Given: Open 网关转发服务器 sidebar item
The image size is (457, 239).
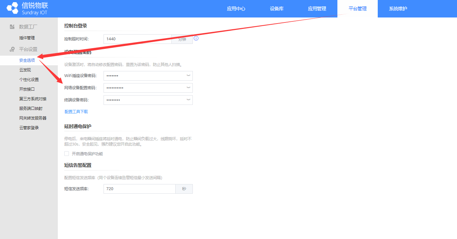Looking at the screenshot, I should [x=33, y=118].
